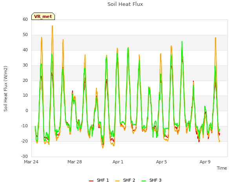Screen dimensions: 251x188
Task: Click the Mar 28 x-axis label
Action: tap(75, 162)
